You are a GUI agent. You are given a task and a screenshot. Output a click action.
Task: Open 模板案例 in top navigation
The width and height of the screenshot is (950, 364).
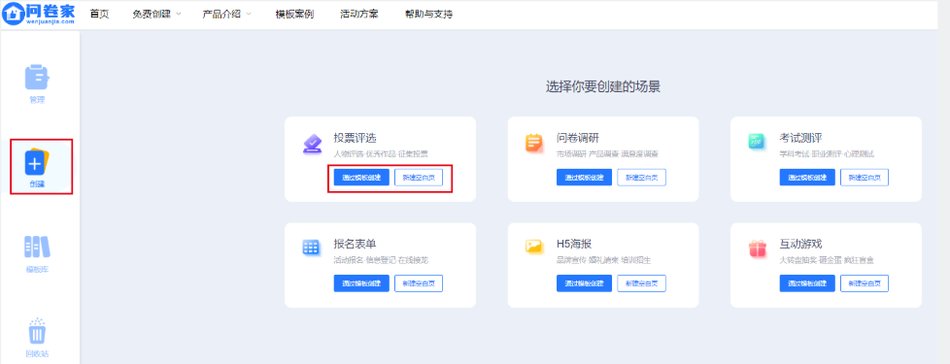294,15
